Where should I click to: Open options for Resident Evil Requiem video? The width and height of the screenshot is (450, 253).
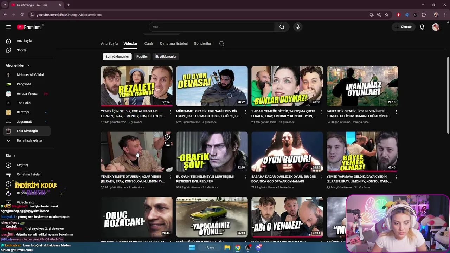point(246,177)
